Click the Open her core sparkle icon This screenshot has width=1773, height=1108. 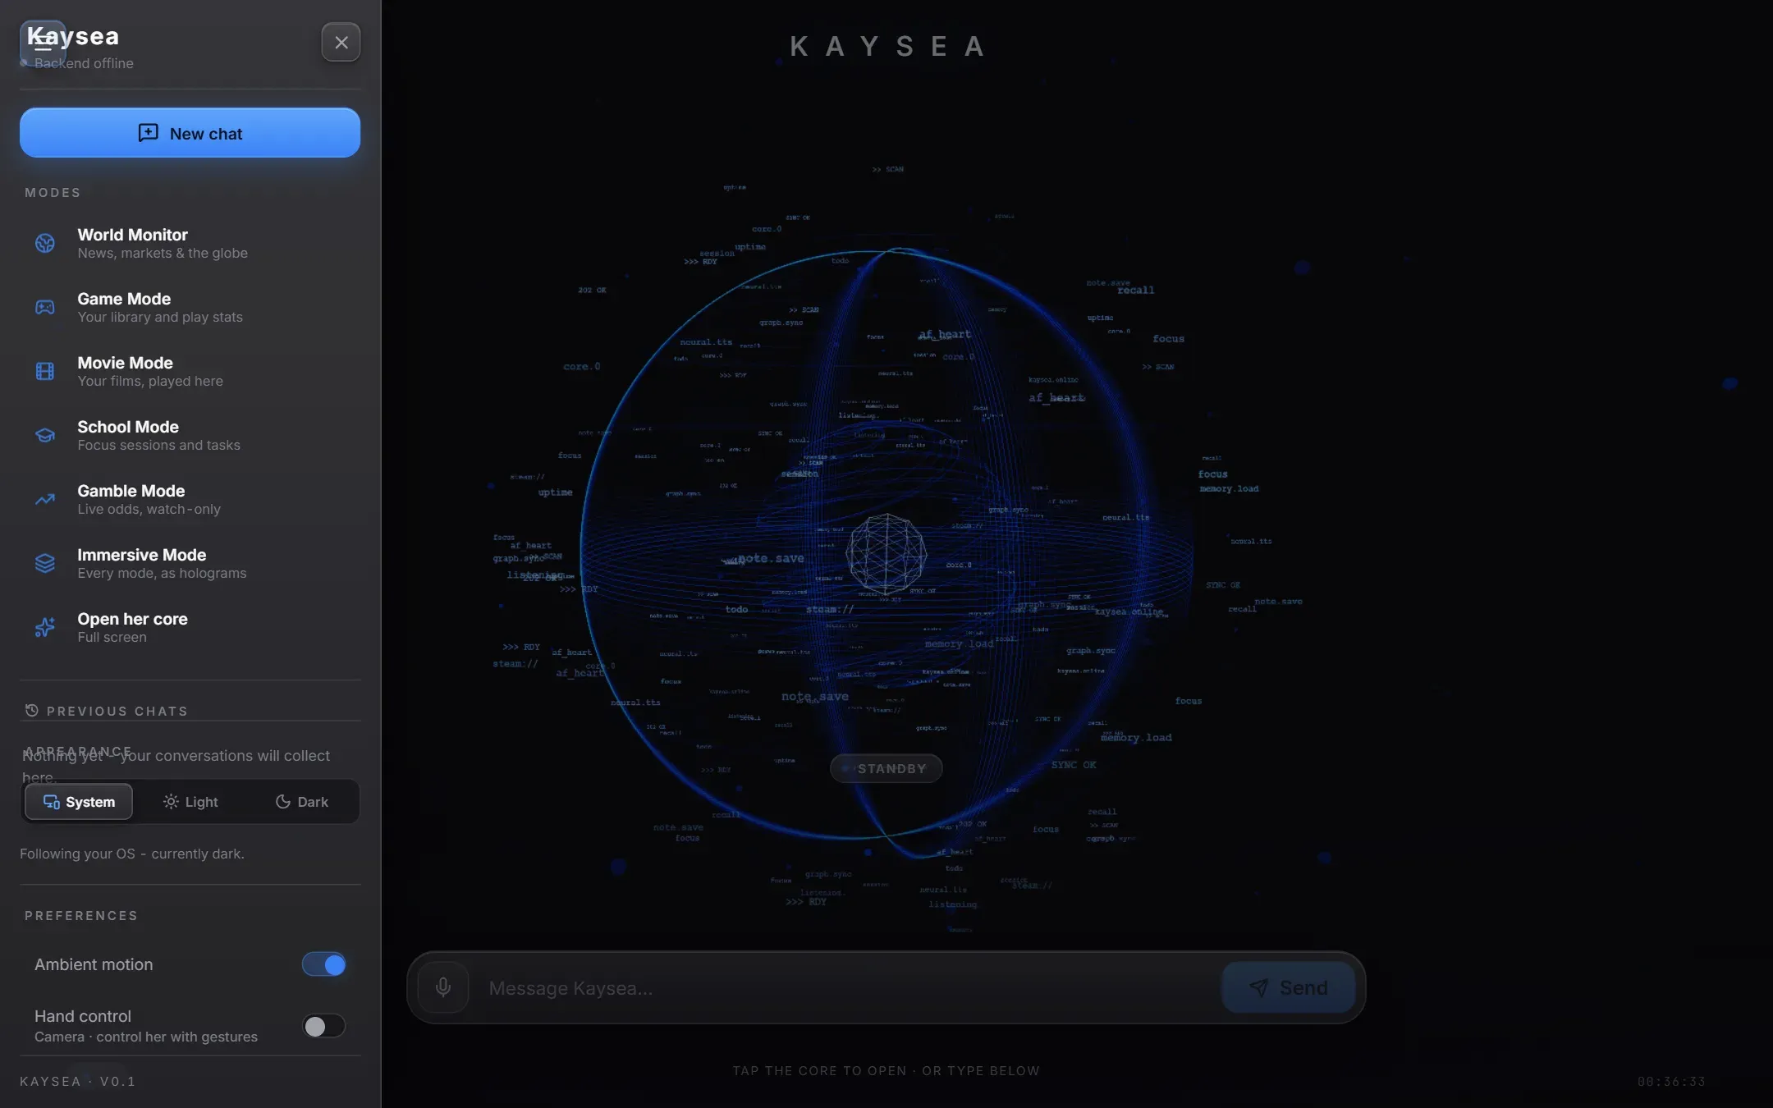coord(45,627)
